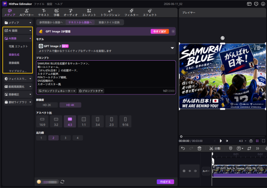
Task: Switch to テキストから画像へ tab
Action: tap(80, 22)
